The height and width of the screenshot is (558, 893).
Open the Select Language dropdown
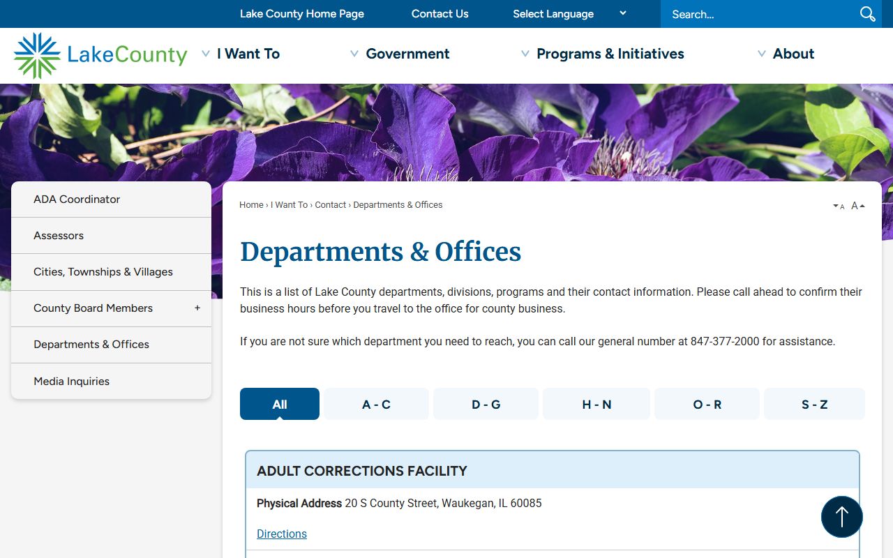tap(569, 14)
